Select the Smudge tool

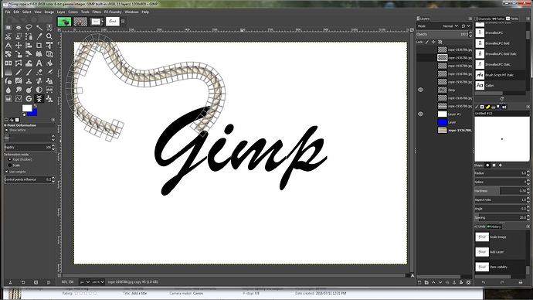click(19, 90)
